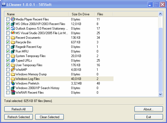Untick the Recycle Bin checkbox
Screen dimensions: 167x123
coord(8,42)
